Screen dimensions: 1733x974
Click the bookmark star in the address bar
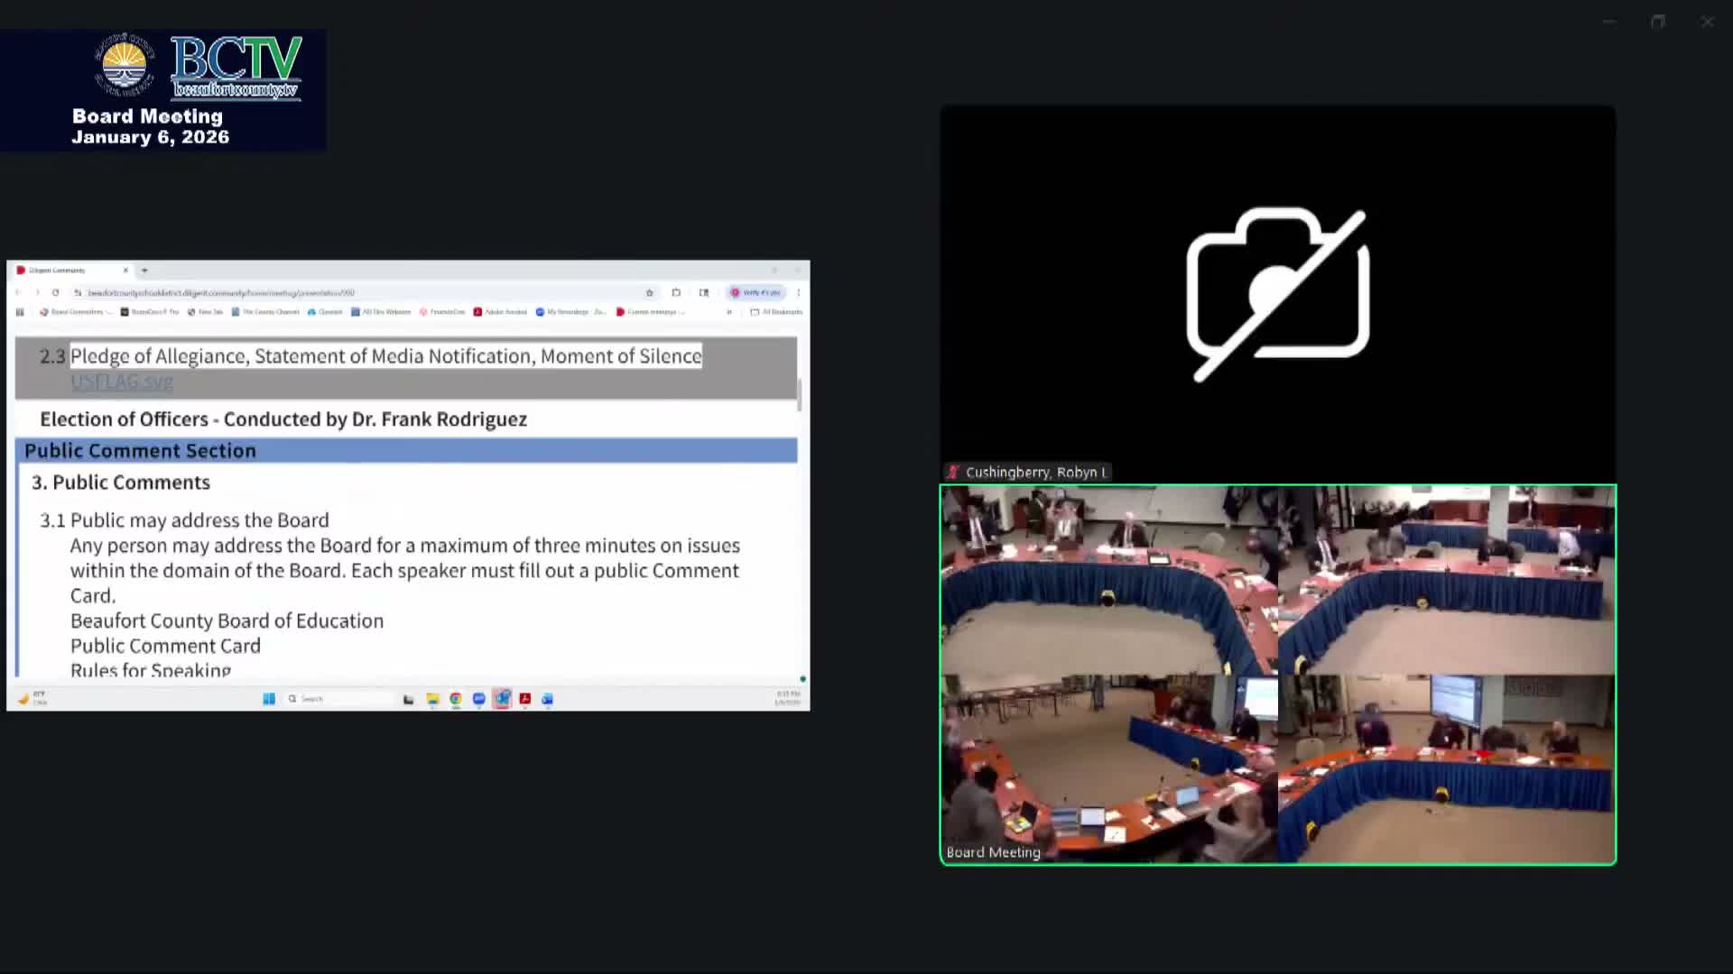click(649, 292)
